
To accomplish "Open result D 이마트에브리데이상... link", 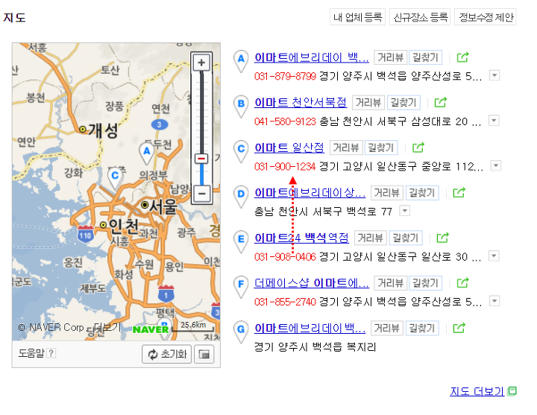I will pos(310,193).
